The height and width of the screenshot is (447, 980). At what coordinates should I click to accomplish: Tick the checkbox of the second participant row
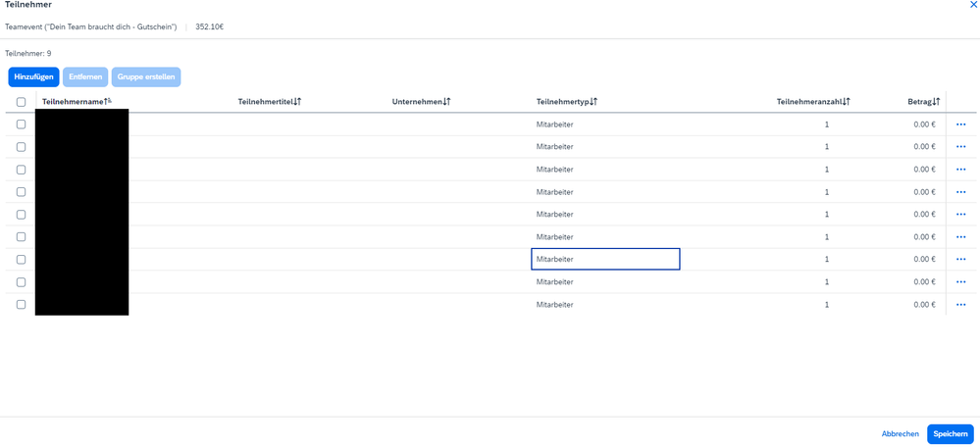[21, 147]
